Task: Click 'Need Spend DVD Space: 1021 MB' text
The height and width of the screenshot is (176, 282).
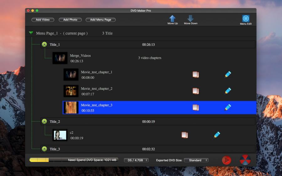Action: tap(92, 160)
